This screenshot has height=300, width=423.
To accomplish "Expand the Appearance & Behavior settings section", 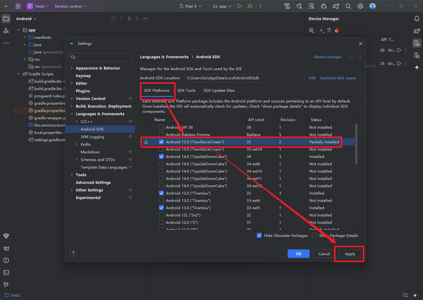I will (x=72, y=68).
